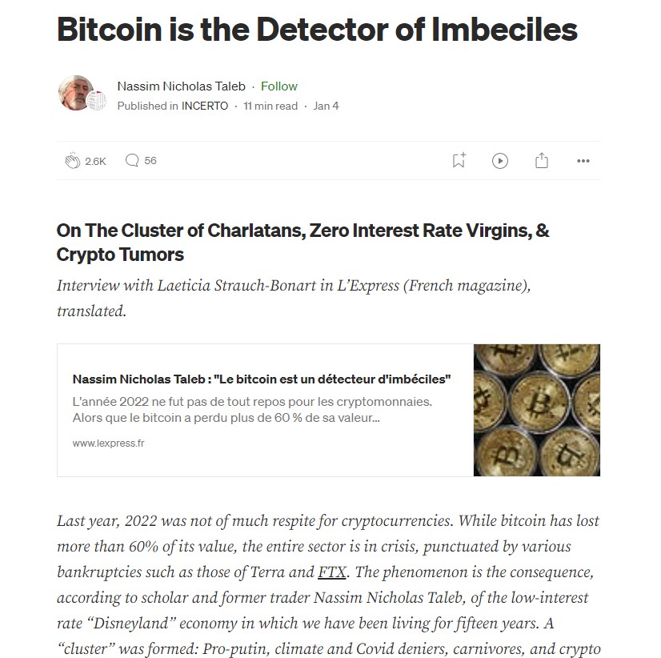
Task: Open the share icon
Action: 542,160
